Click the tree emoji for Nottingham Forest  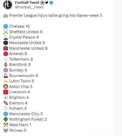click(x=6, y=119)
